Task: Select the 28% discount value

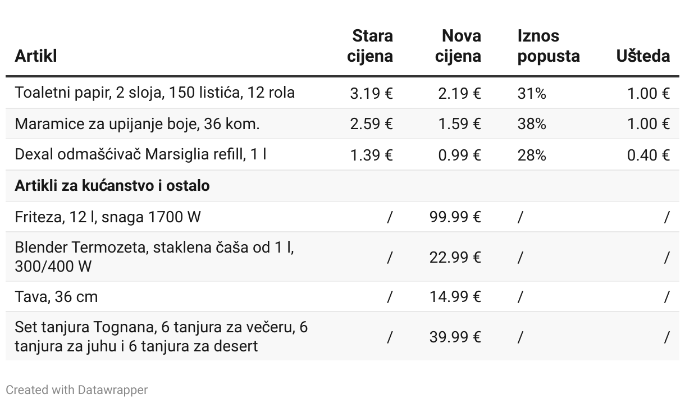Action: coord(531,154)
